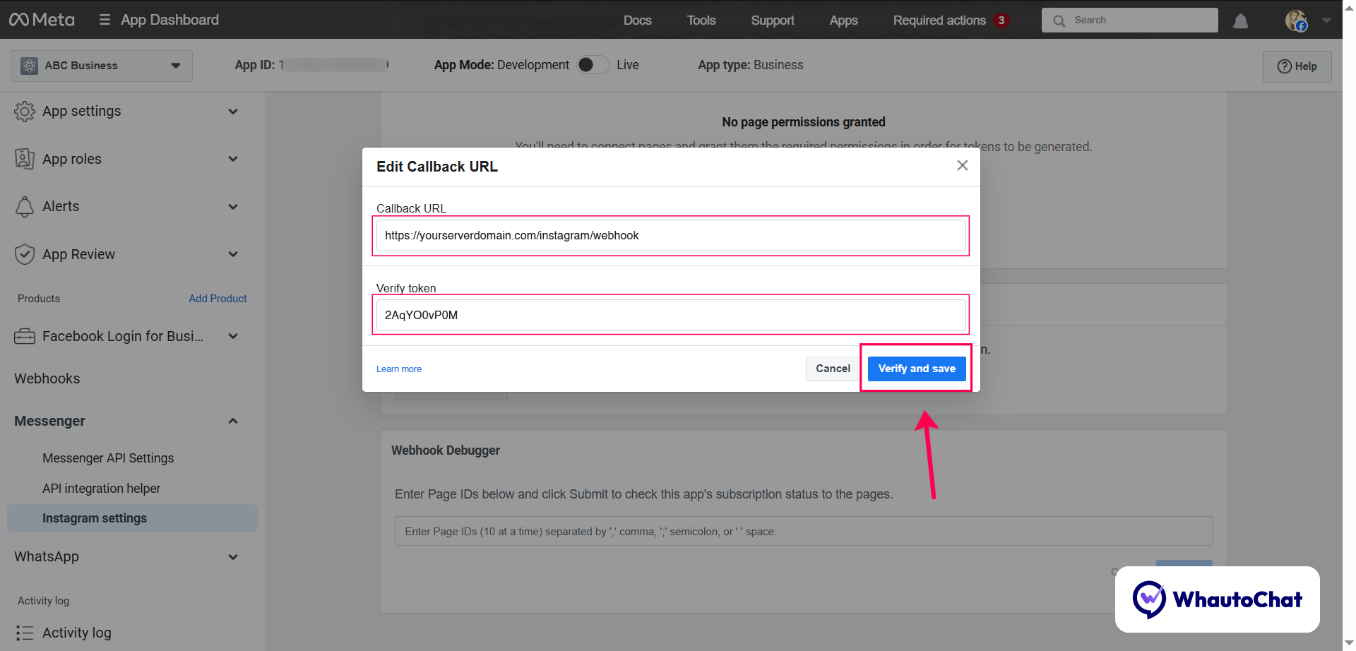1356x651 pixels.
Task: Click the user profile avatar
Action: tap(1296, 20)
